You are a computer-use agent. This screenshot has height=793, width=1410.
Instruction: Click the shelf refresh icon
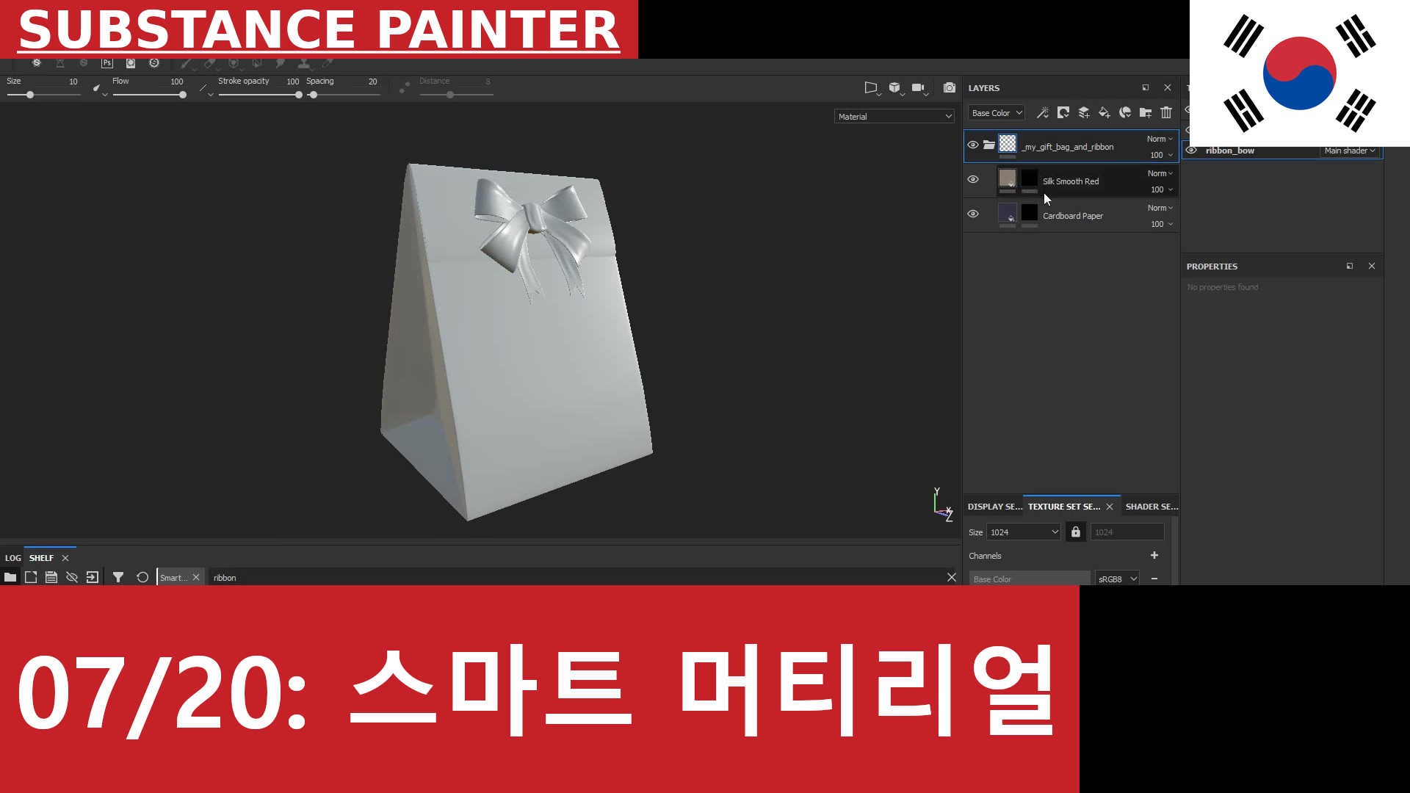[x=142, y=577]
